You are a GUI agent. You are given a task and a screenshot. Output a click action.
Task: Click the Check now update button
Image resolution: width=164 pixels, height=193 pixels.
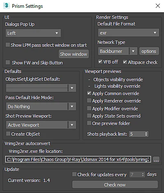pos(115,185)
